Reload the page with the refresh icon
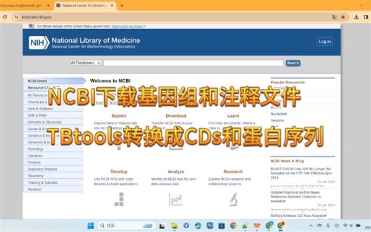The height and width of the screenshot is (232, 371). pos(5,17)
